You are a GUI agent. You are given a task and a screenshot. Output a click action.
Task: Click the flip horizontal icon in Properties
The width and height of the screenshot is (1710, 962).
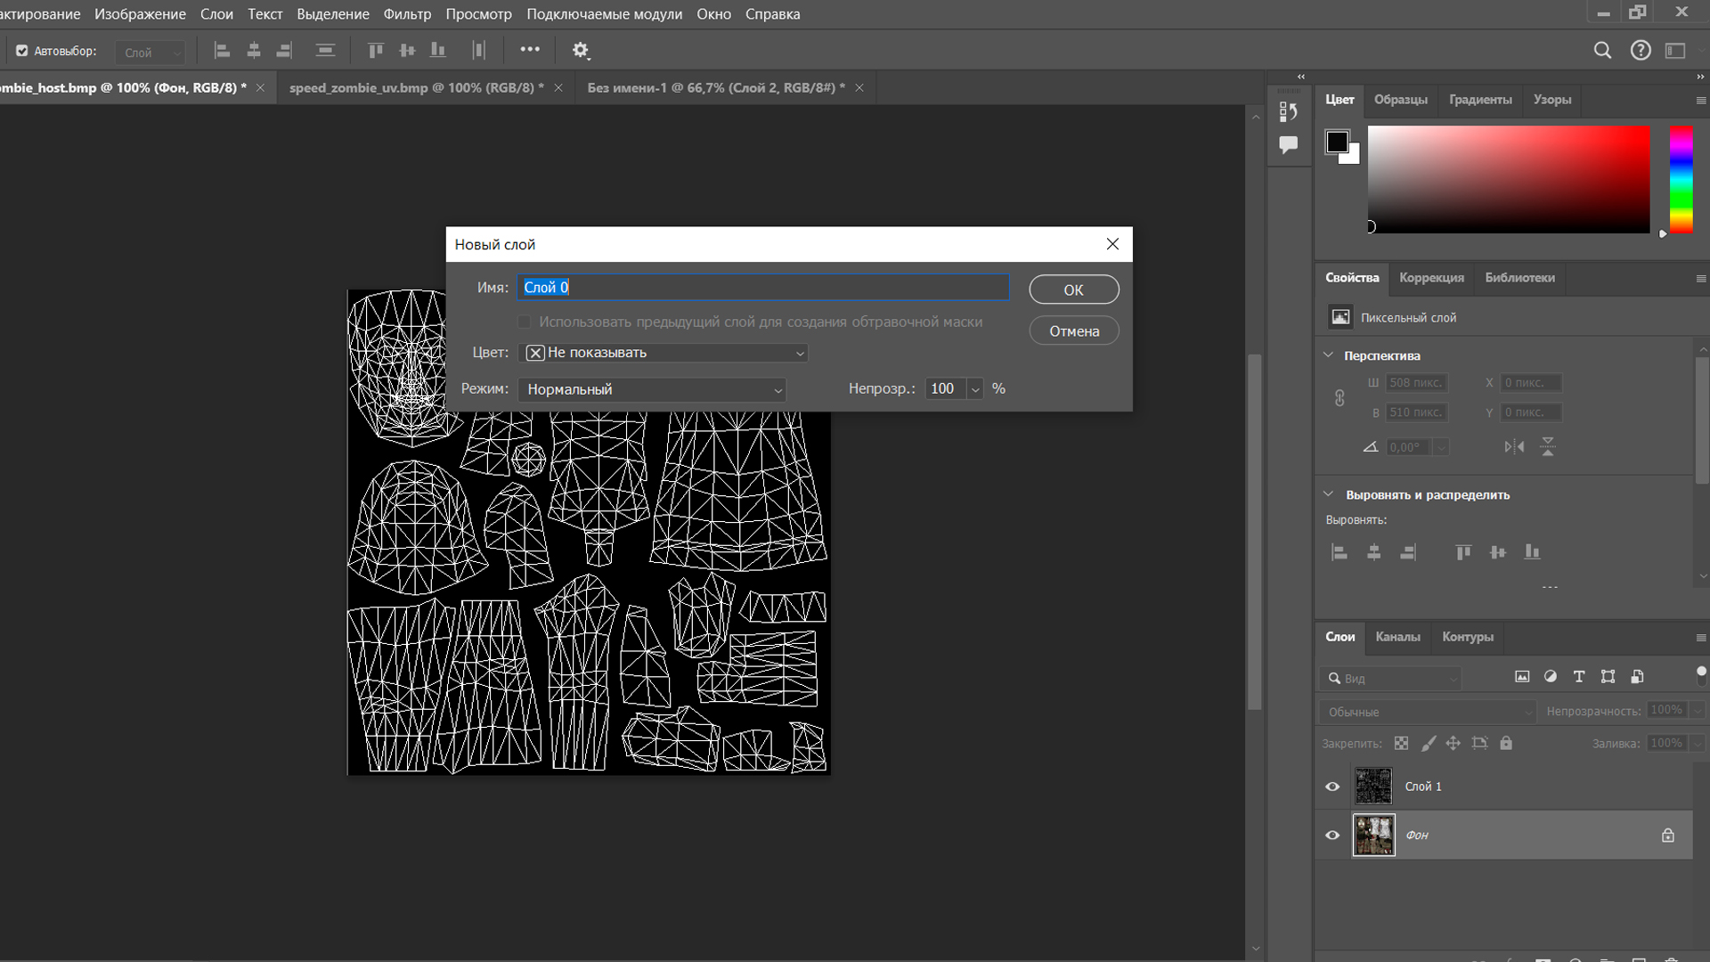[1514, 446]
